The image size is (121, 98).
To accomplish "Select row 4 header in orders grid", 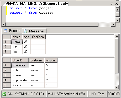I will coord(7,80).
